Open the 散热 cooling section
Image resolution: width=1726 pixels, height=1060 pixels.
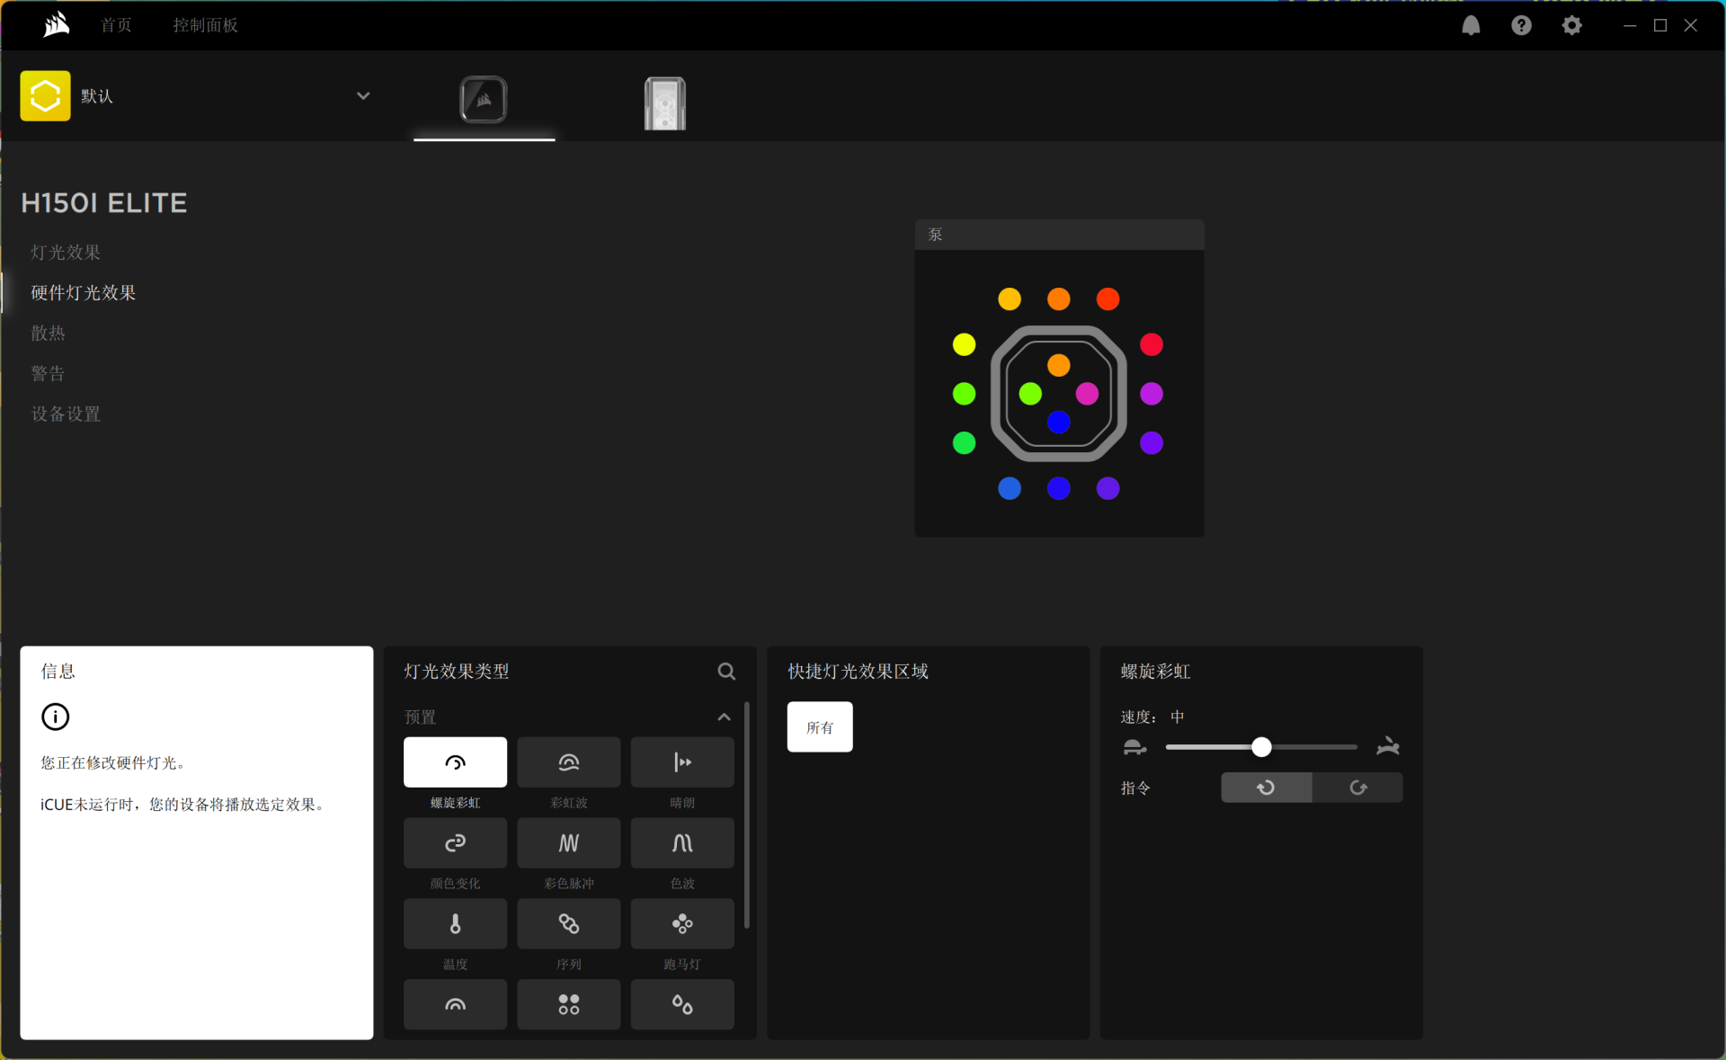tap(49, 334)
